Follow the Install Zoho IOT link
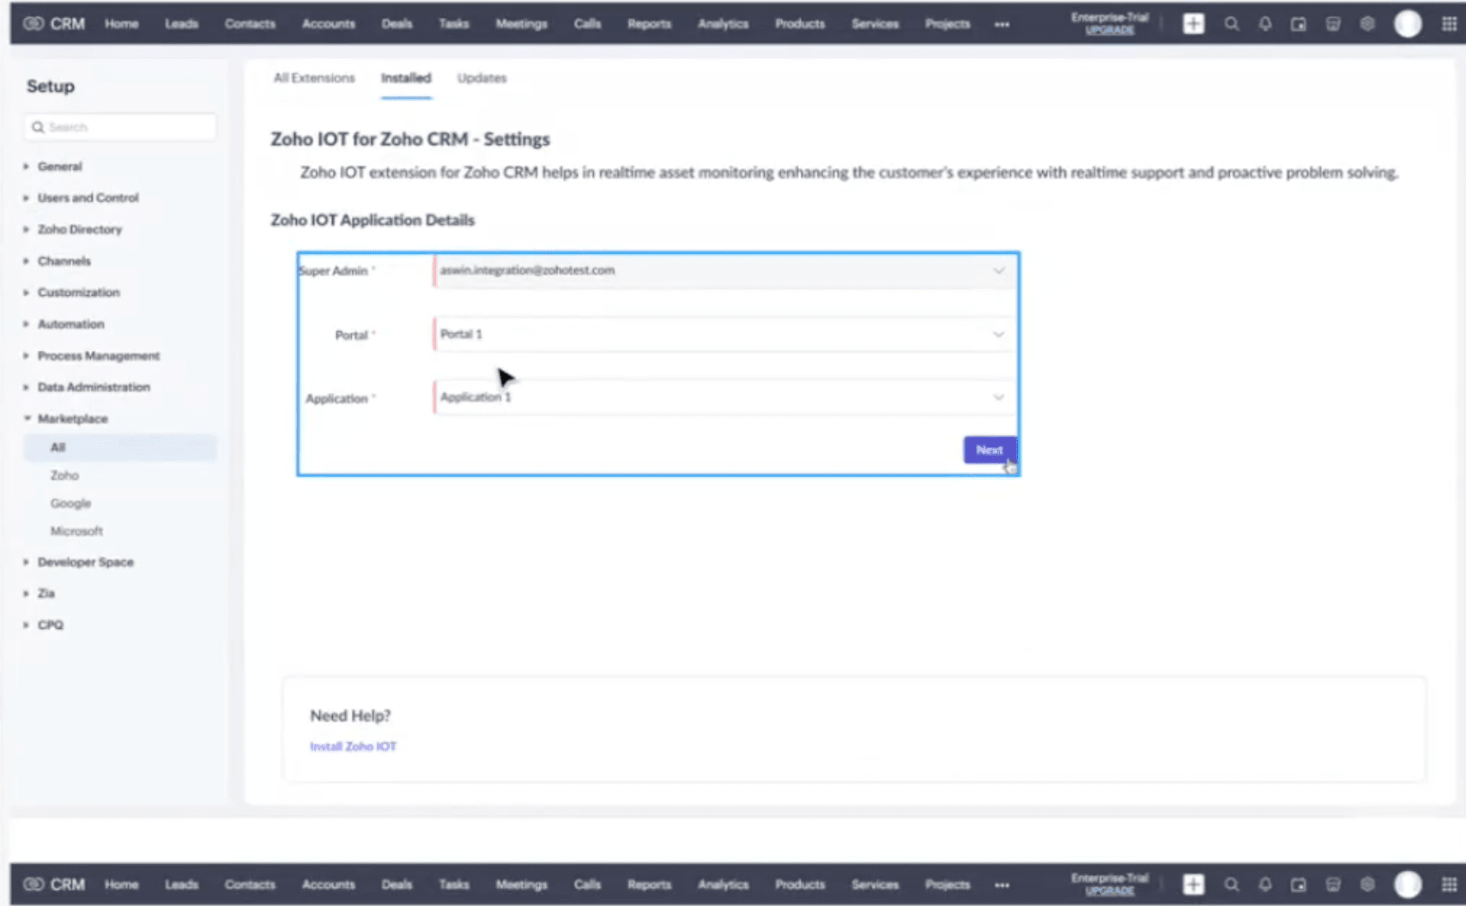The width and height of the screenshot is (1466, 906). click(x=353, y=746)
